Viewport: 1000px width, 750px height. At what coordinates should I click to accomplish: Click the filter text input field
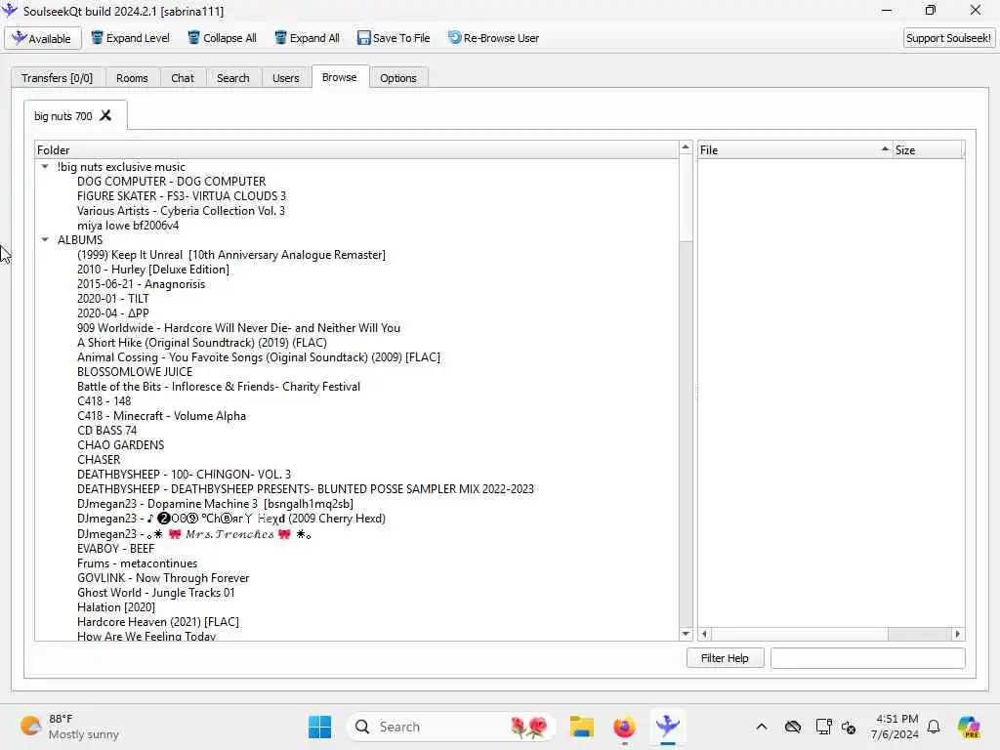867,658
